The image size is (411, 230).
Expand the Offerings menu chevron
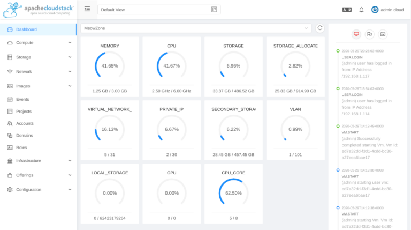click(70, 175)
